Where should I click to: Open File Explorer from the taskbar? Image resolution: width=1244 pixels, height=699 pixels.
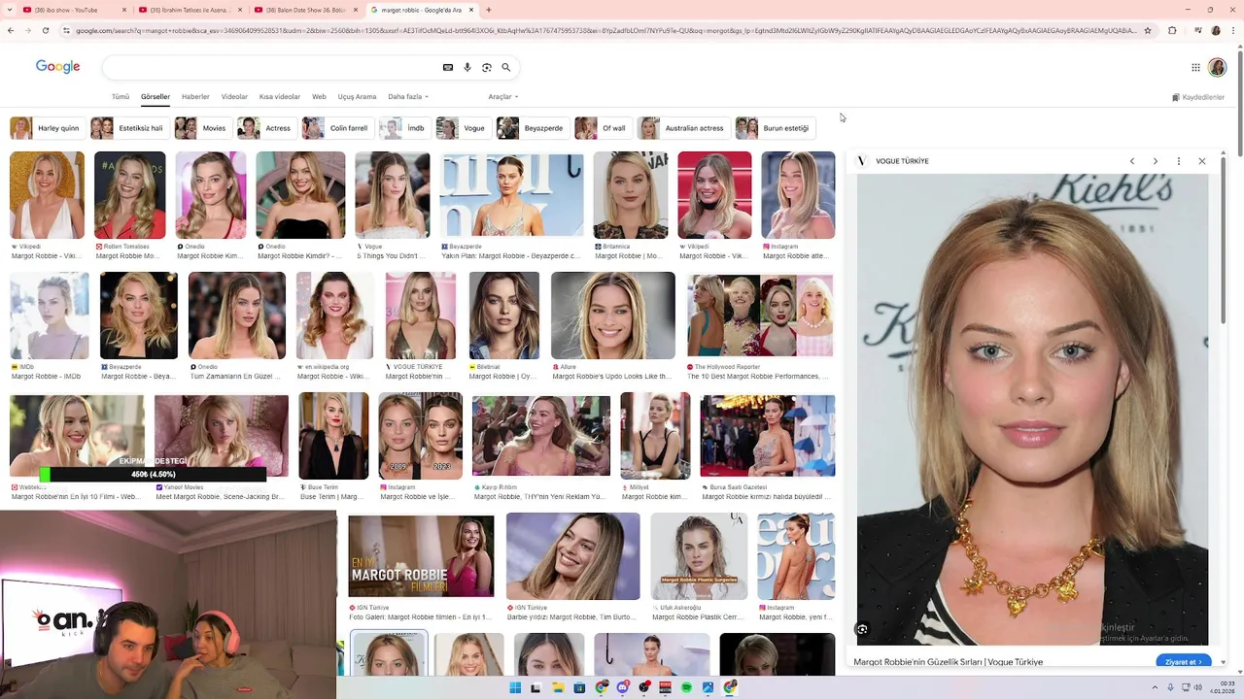pos(558,687)
